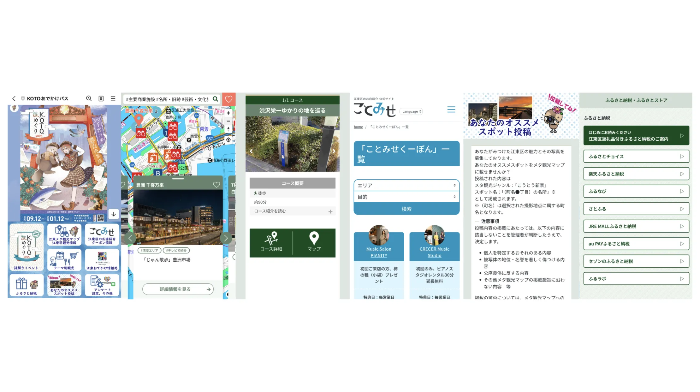
Task: Open the ことみせ hamburger menu
Action: tap(451, 110)
